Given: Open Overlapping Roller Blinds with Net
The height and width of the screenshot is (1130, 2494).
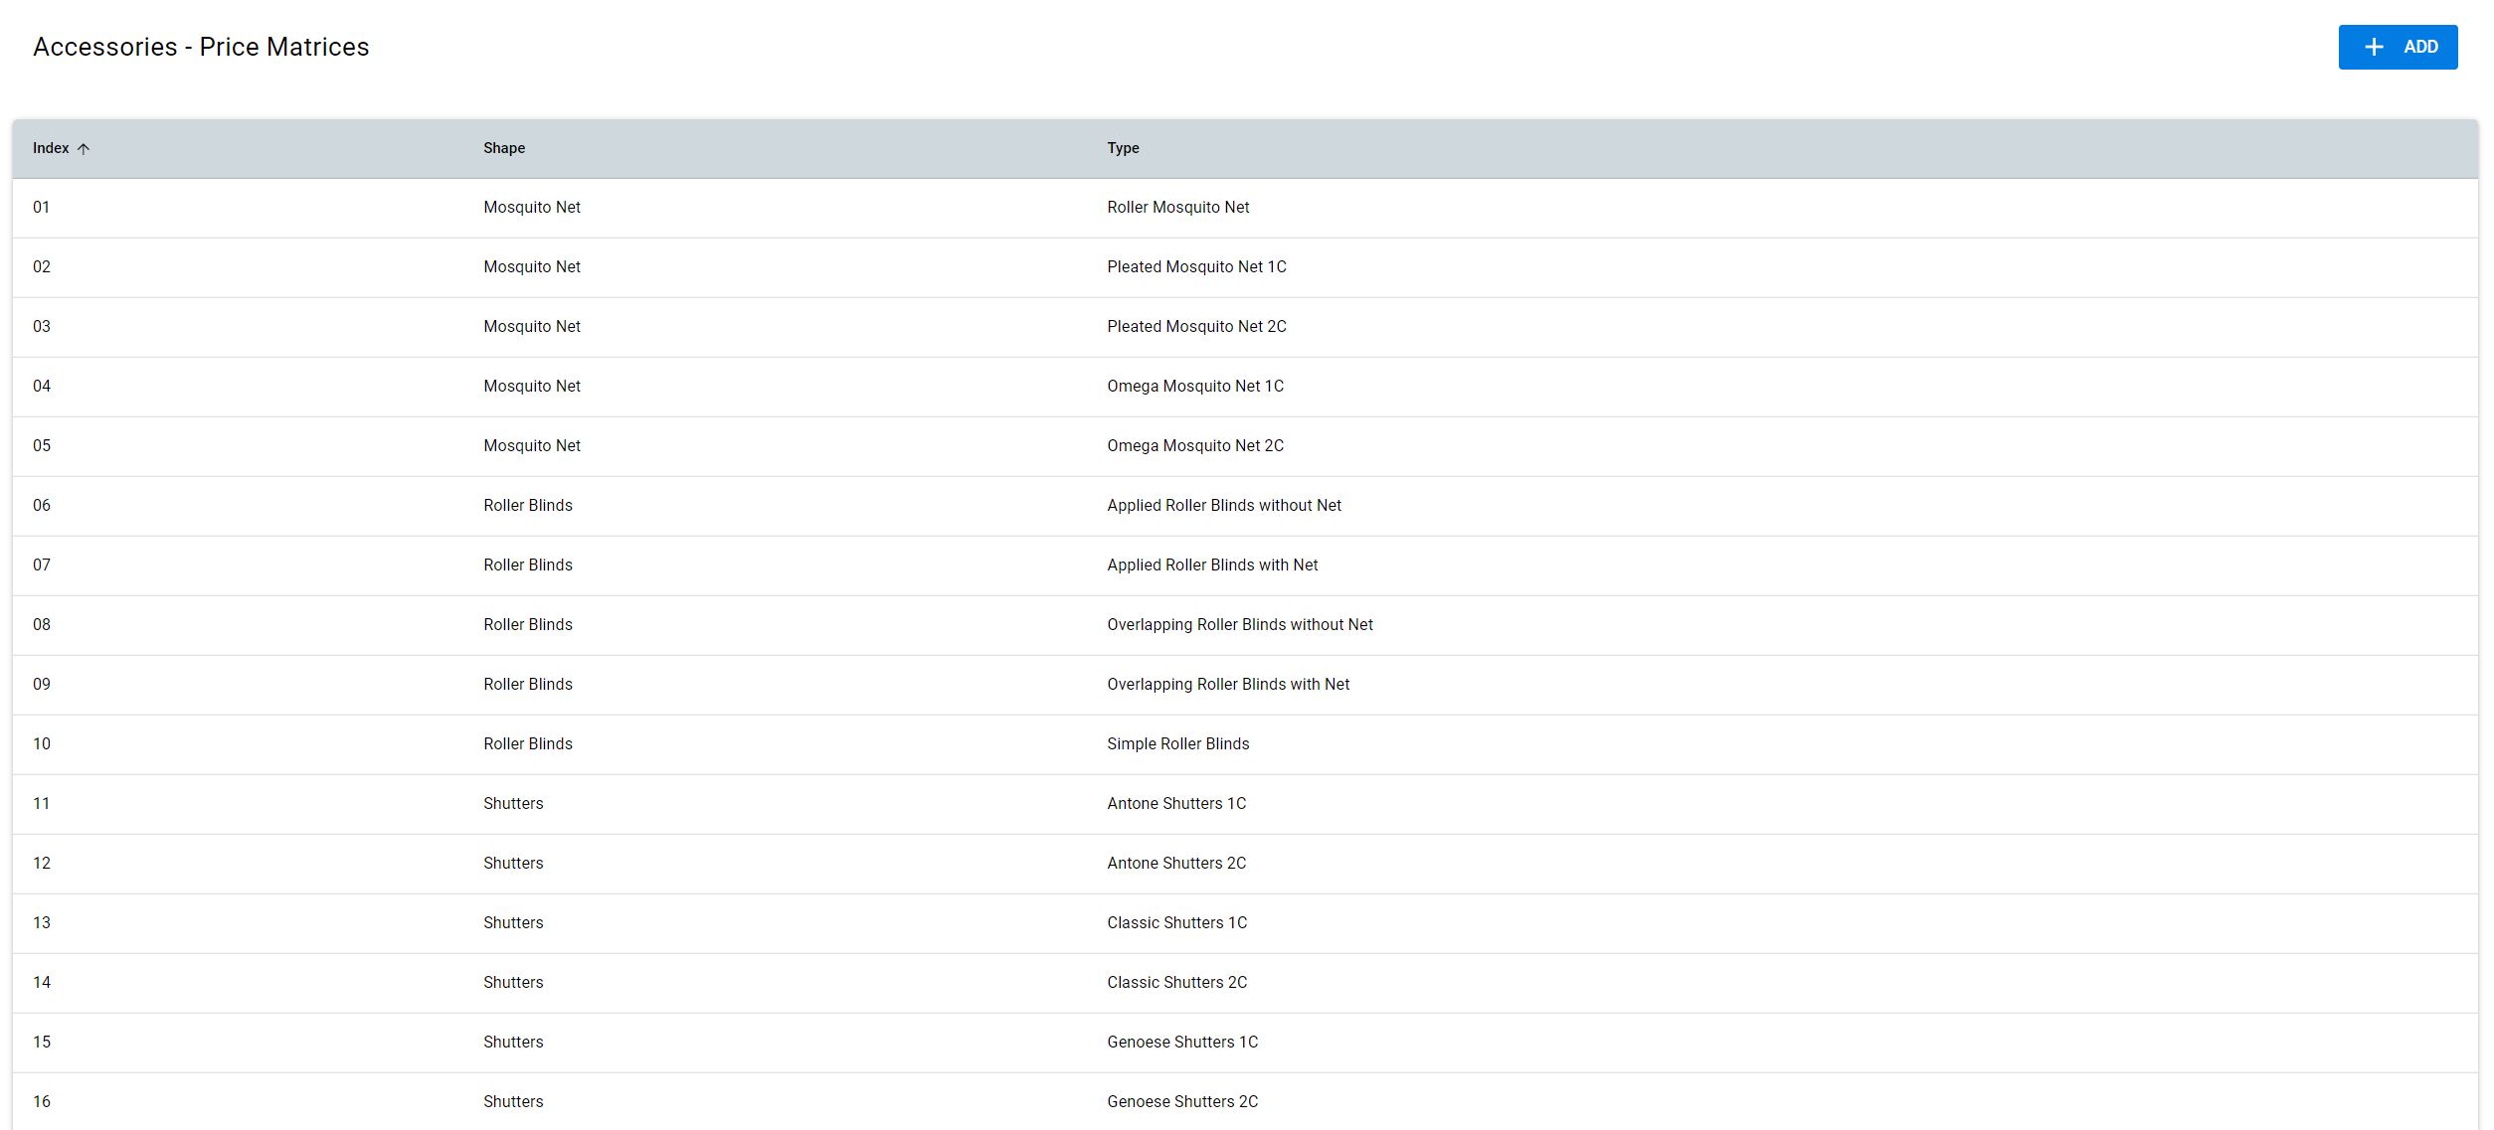Looking at the screenshot, I should coord(1227,685).
